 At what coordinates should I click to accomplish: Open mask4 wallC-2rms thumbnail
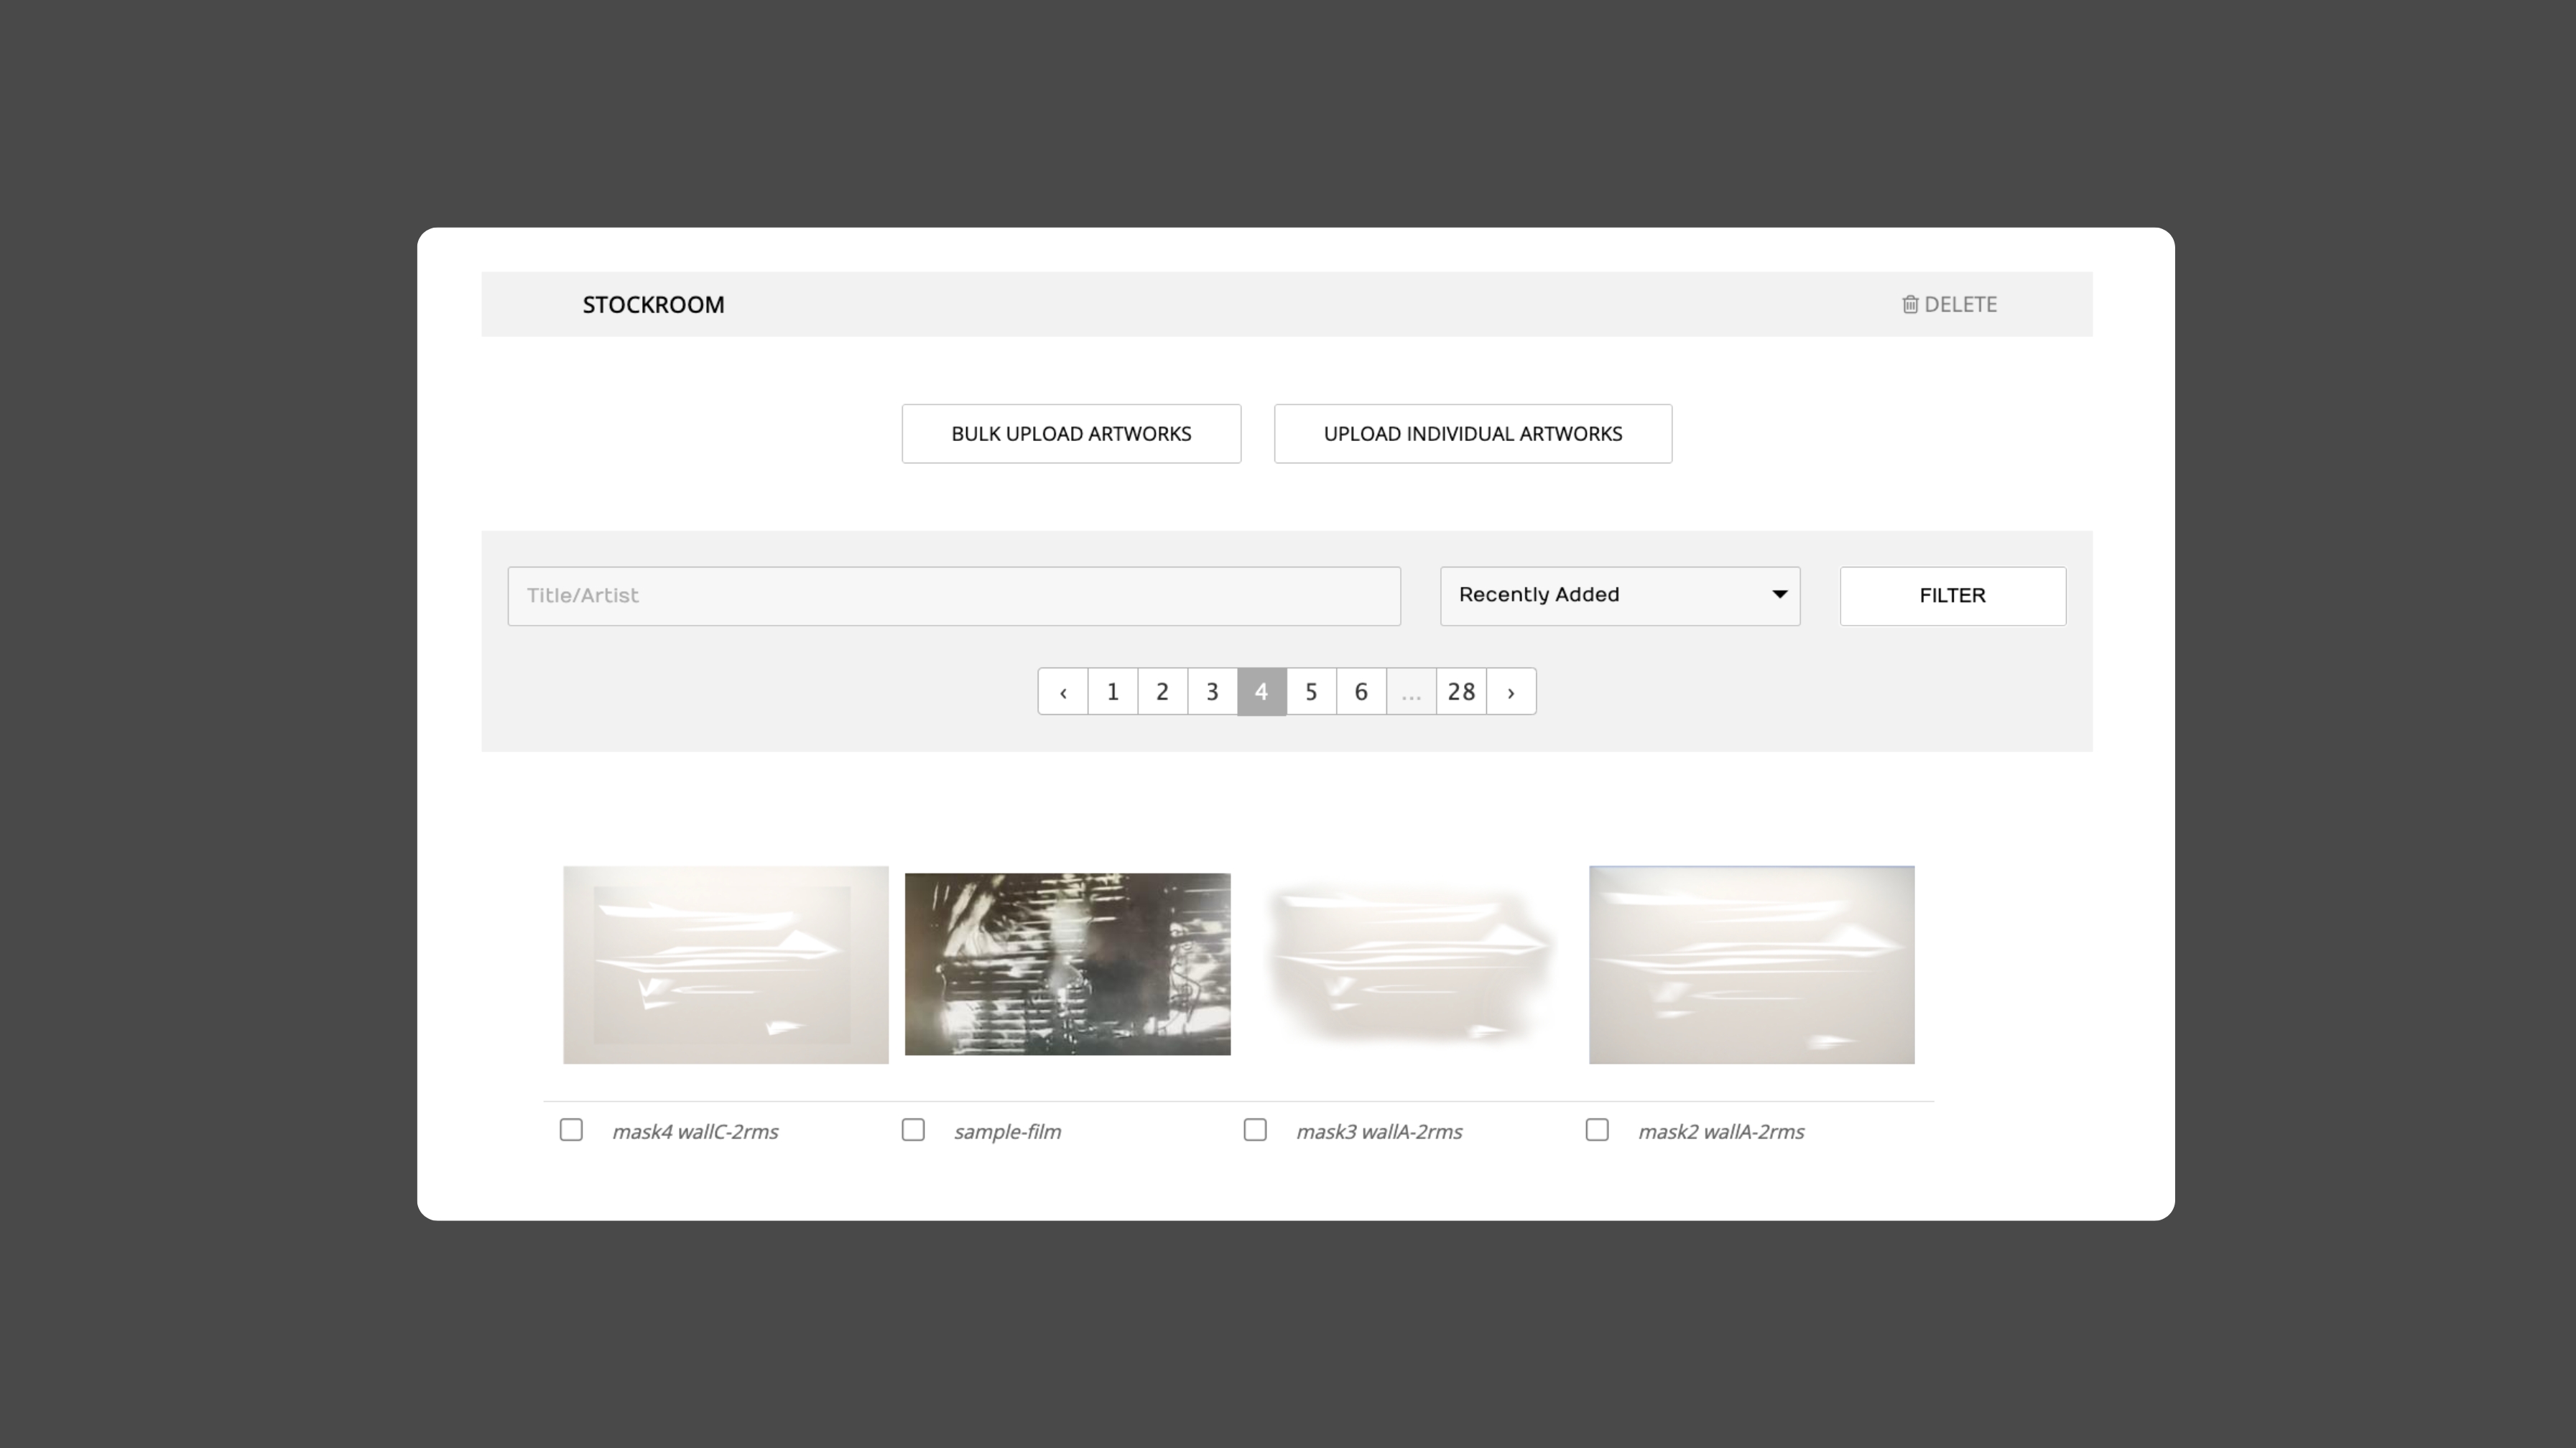point(726,965)
